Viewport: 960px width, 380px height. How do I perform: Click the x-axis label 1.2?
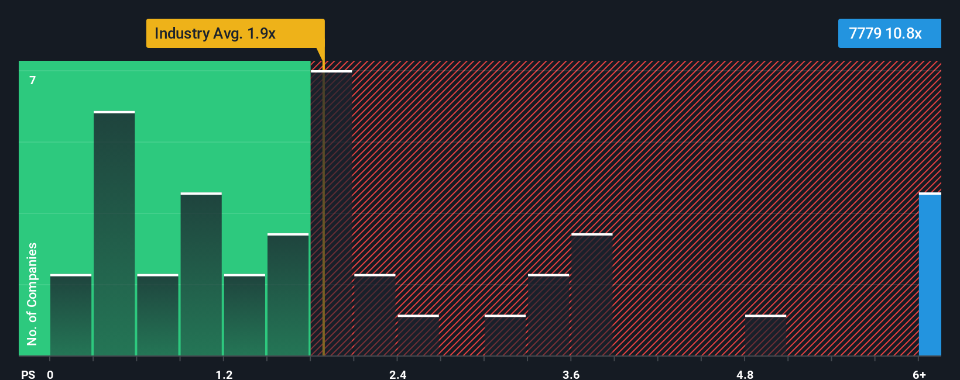point(224,374)
